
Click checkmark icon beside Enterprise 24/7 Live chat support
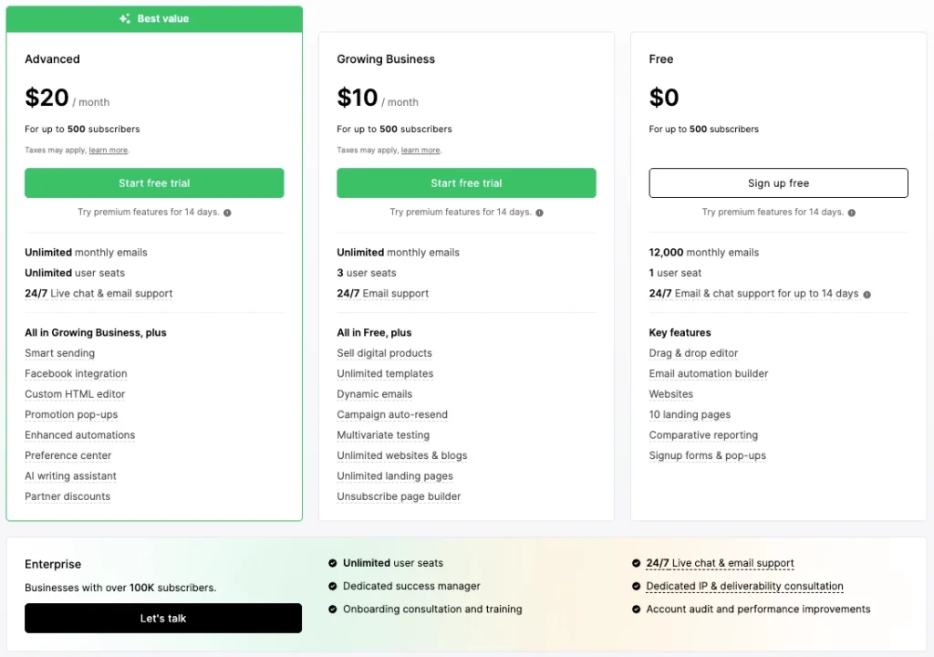click(636, 563)
